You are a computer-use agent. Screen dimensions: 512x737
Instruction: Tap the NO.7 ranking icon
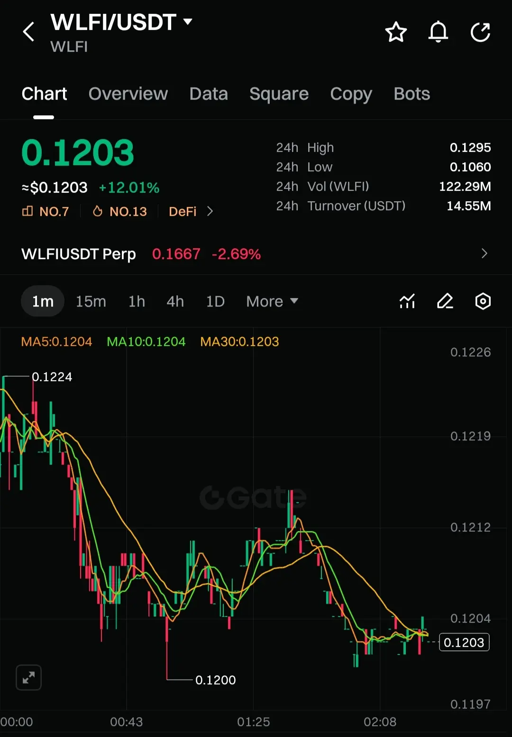pyautogui.click(x=27, y=211)
